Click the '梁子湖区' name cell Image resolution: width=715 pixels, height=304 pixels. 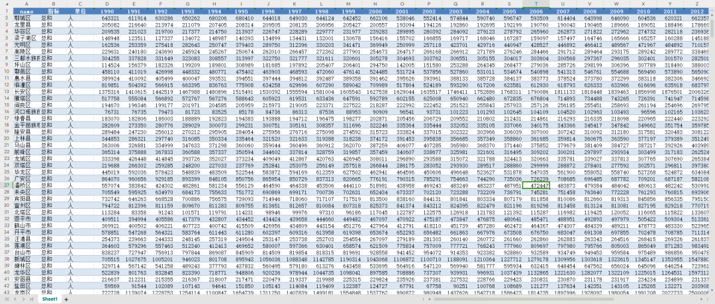coord(26,38)
